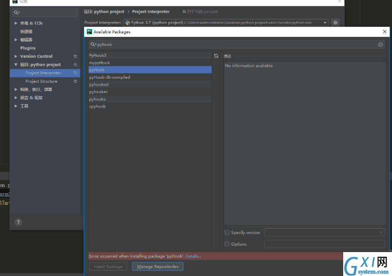Open the help question mark button
392x276 pixels.
click(18, 222)
